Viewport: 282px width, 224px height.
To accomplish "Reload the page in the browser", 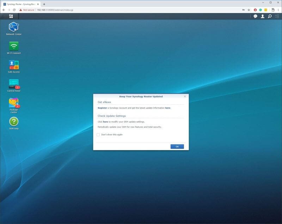I will click(x=13, y=10).
